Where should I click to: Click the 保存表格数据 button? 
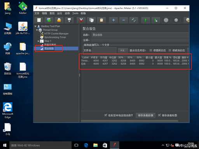145,115
